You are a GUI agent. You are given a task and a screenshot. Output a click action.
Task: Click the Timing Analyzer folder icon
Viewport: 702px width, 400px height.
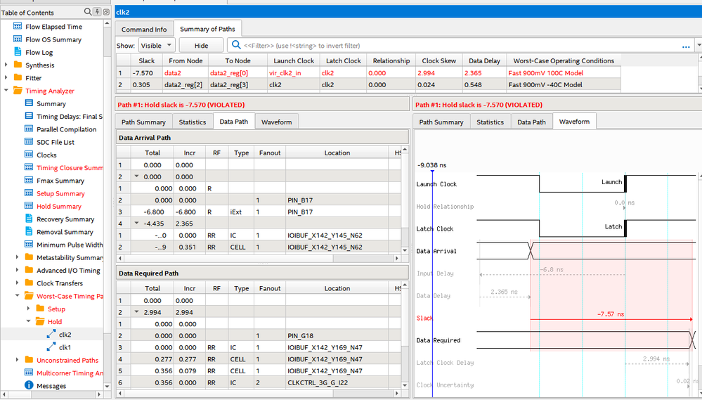[18, 91]
